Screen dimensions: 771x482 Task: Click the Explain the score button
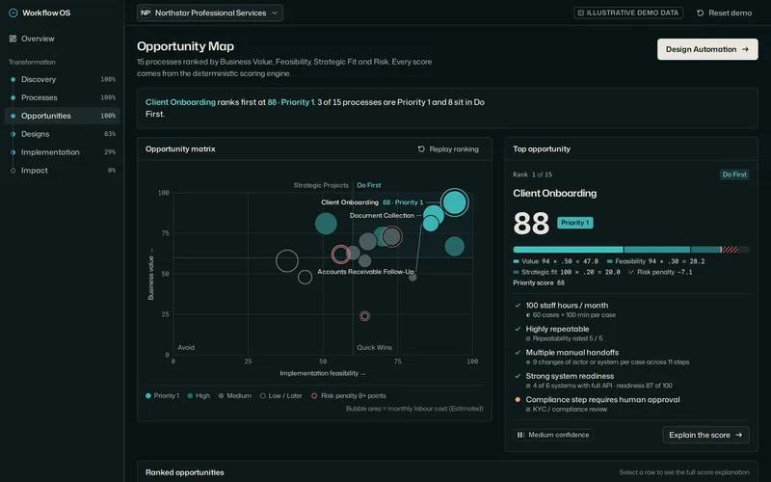(705, 435)
